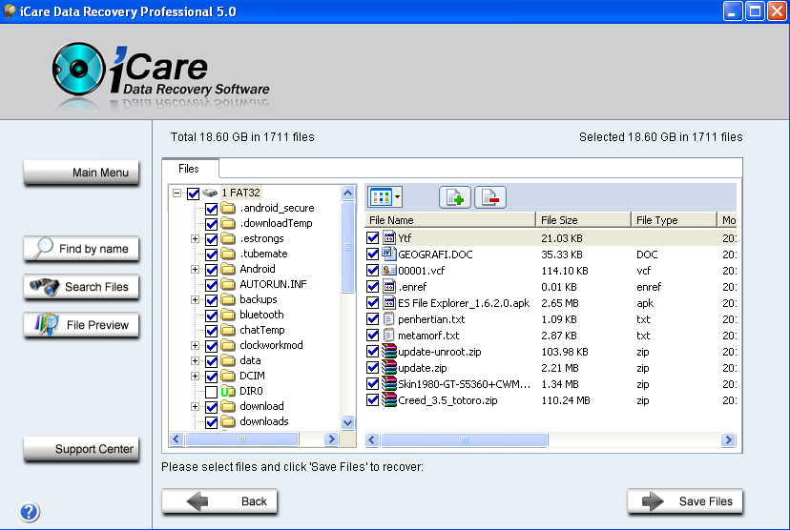The width and height of the screenshot is (790, 530).
Task: Click the archive icon of update-unroot.zip
Action: pyautogui.click(x=388, y=352)
